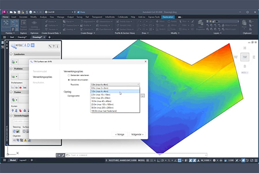Open the Resolutie combo box
The width and height of the screenshot is (259, 173).
[115, 84]
